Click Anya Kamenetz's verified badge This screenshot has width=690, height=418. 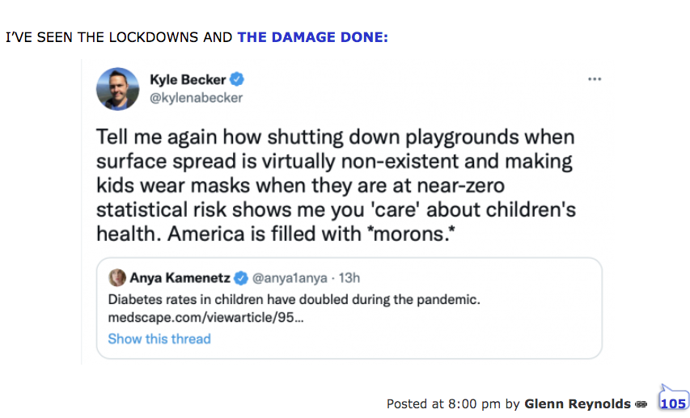pos(241,278)
